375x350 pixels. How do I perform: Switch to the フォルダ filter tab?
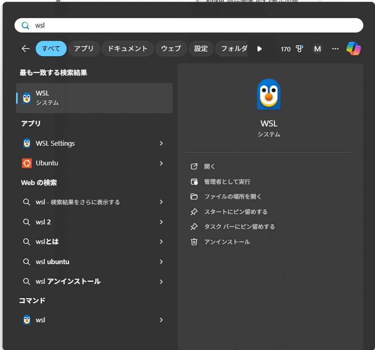click(232, 49)
